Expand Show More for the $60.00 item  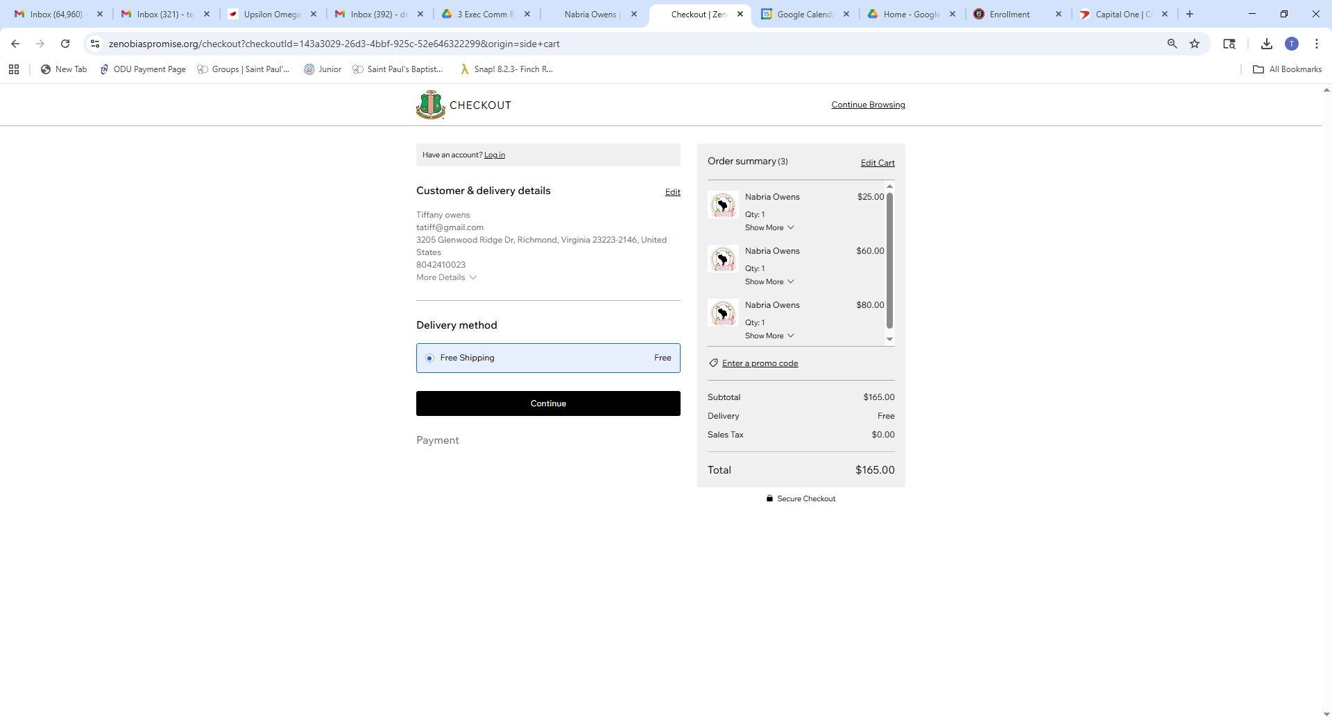769,281
